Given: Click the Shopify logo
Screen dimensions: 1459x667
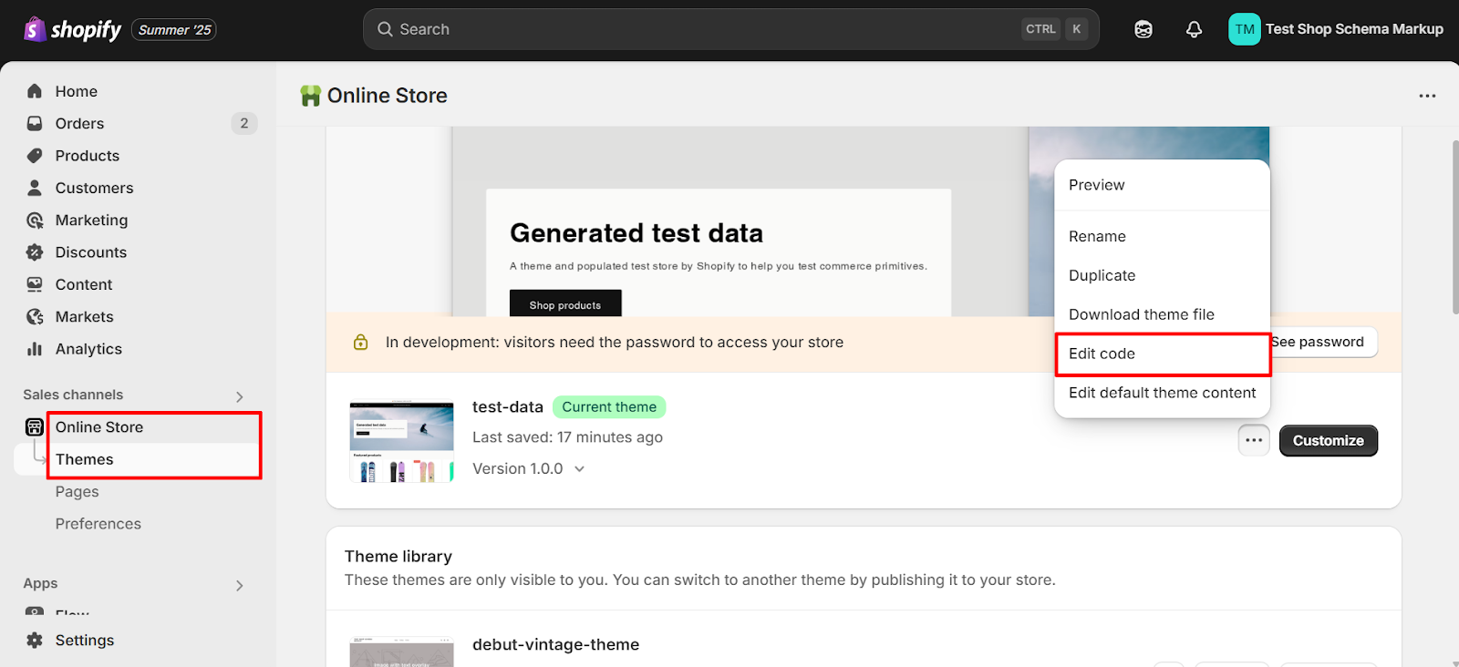Looking at the screenshot, I should 72,29.
